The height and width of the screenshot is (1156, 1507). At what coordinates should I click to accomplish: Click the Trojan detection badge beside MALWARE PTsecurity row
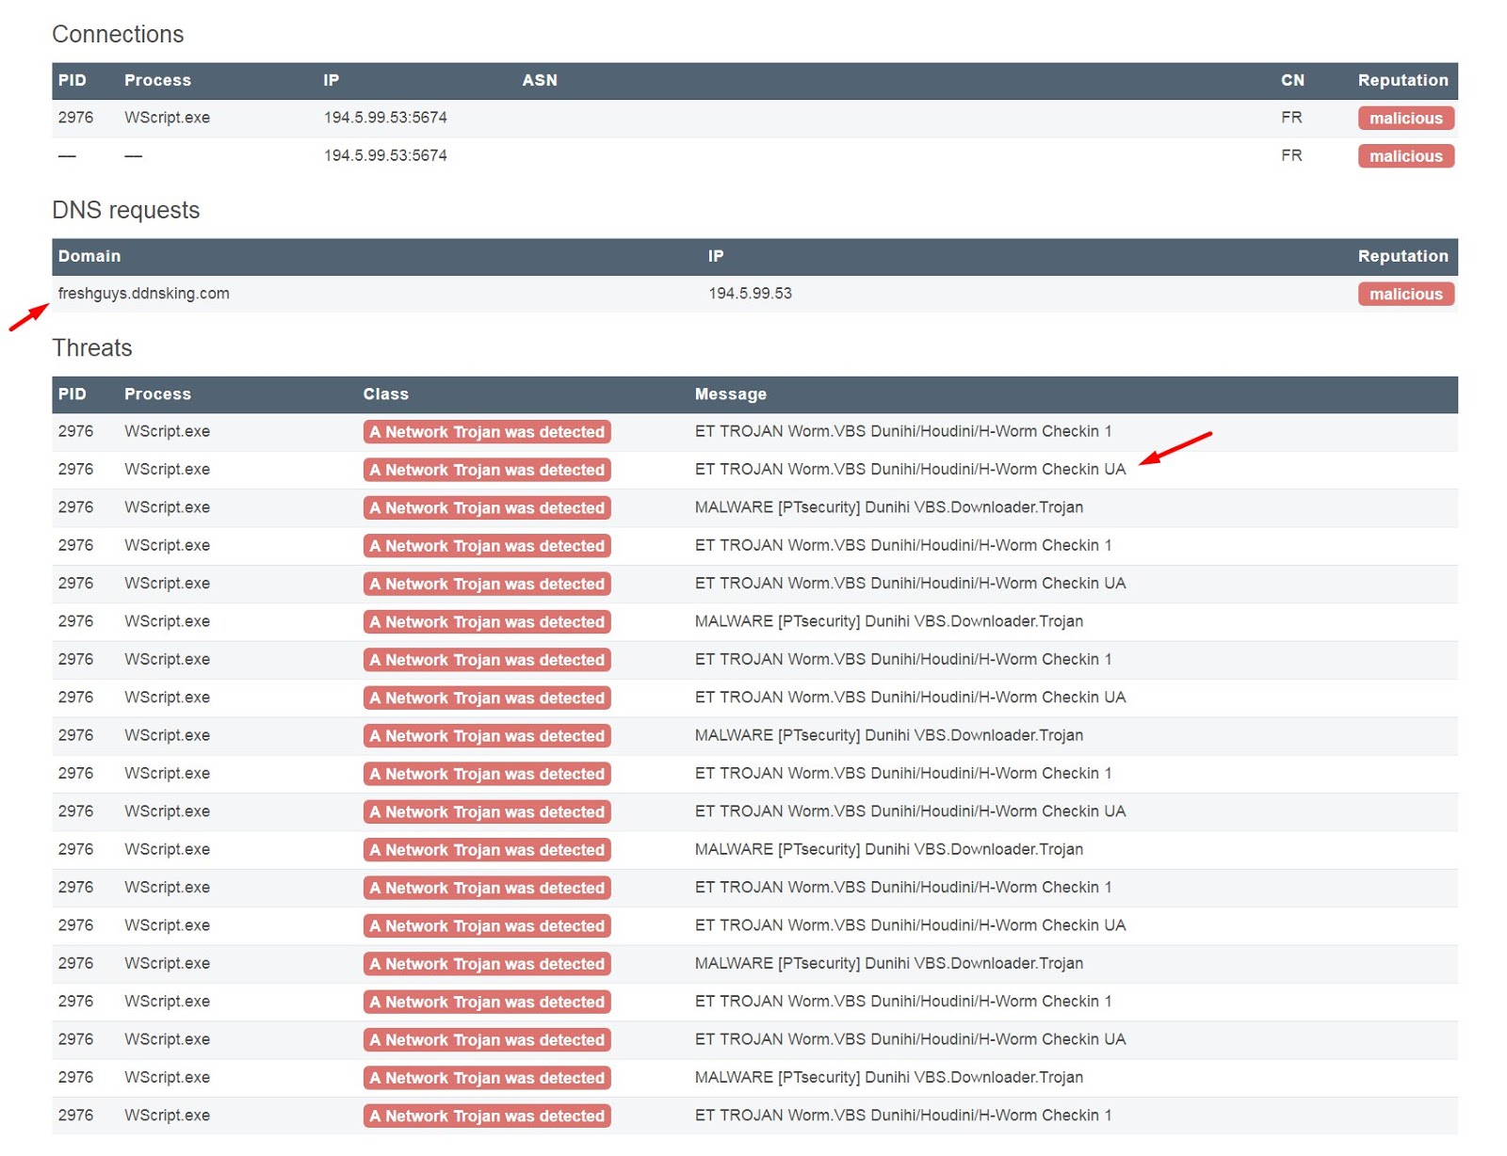pyautogui.click(x=487, y=507)
